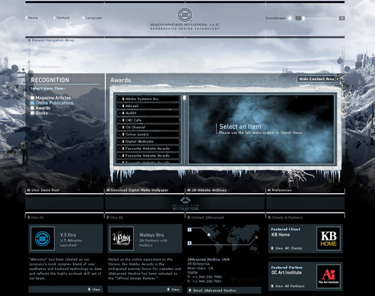The image size is (375, 296).
Task: Mute sound using the speaker icon
Action: (290, 18)
